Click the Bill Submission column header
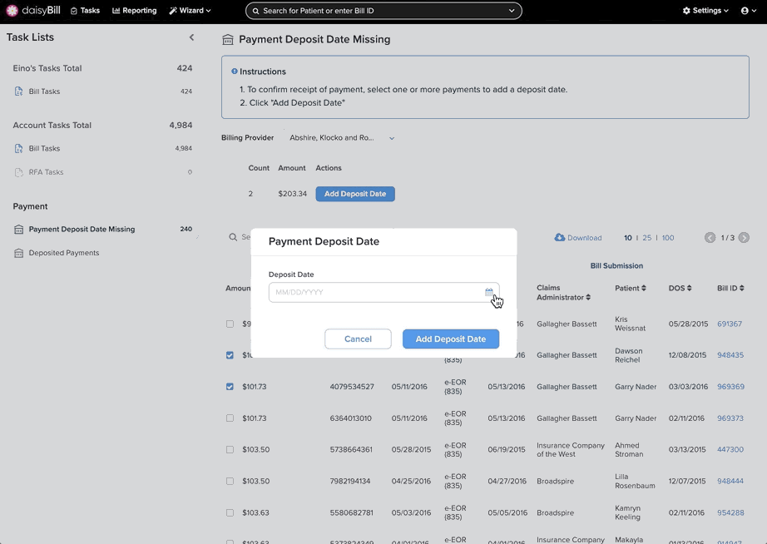Image resolution: width=767 pixels, height=544 pixels. (616, 265)
